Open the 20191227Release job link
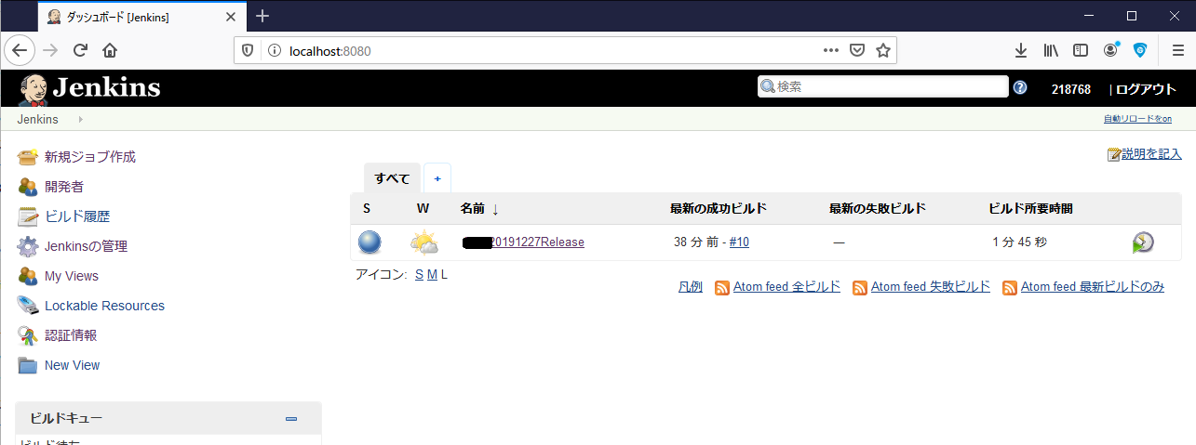The height and width of the screenshot is (445, 1196). (523, 242)
